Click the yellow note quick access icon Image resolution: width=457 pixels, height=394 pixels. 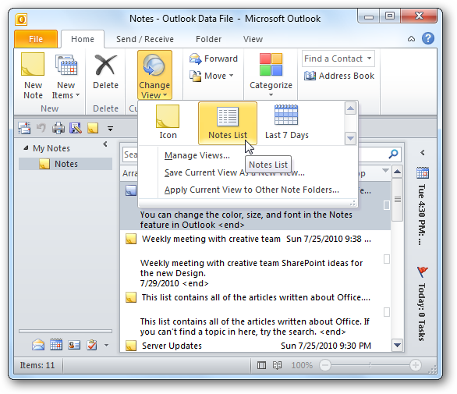93,128
